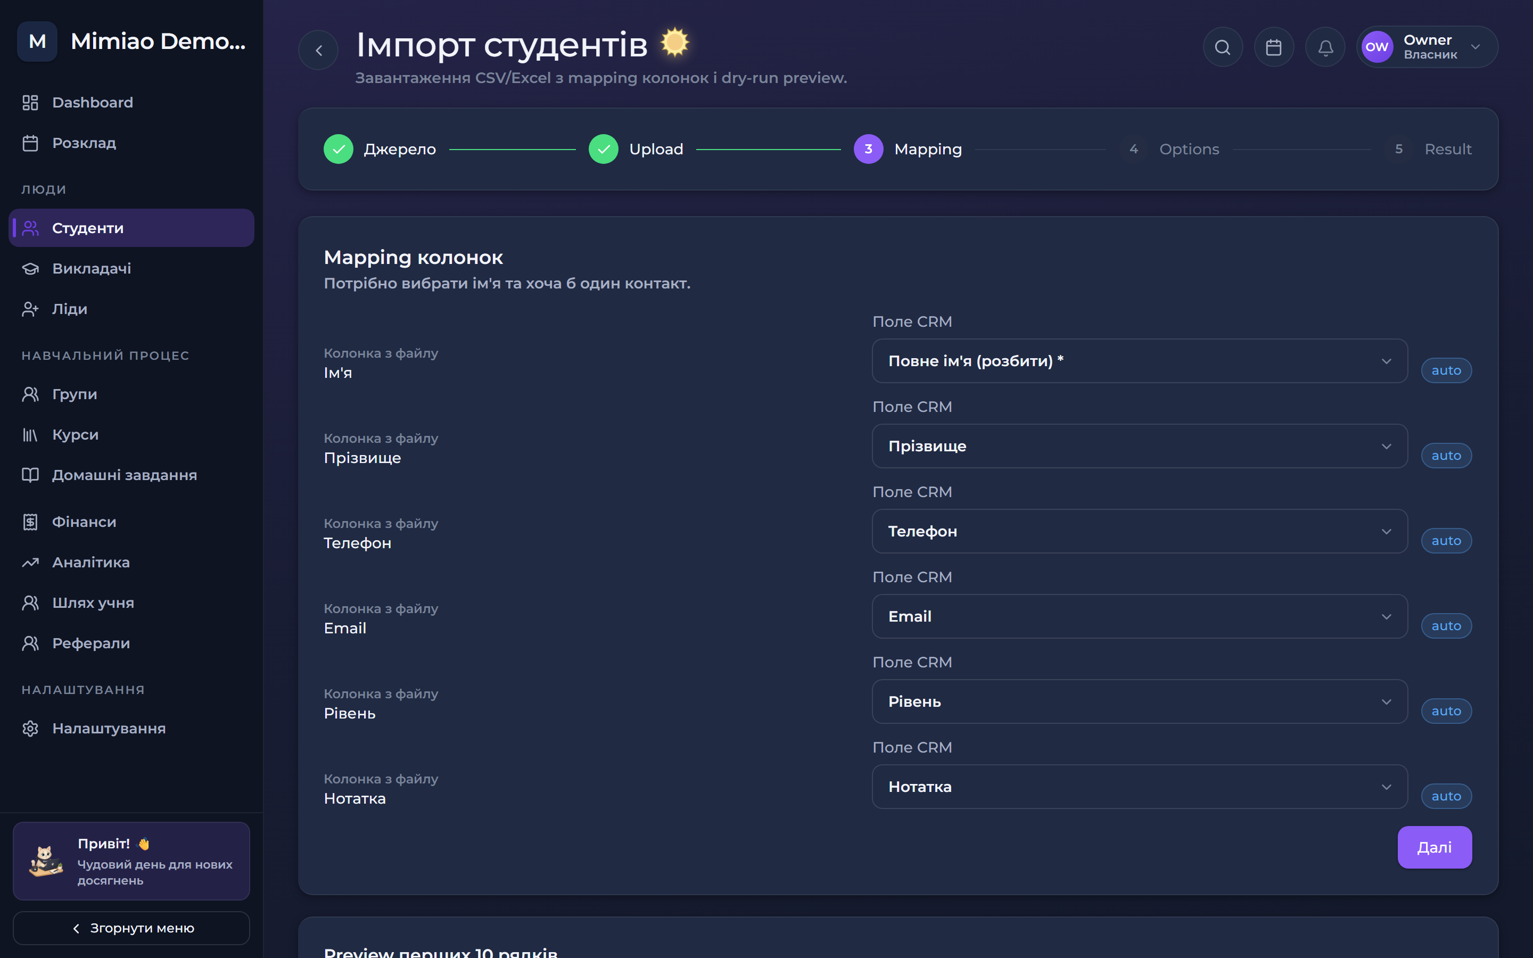Screen dimensions: 1533x958
Task: Click the Ліди add-person icon
Action: pyautogui.click(x=30, y=309)
